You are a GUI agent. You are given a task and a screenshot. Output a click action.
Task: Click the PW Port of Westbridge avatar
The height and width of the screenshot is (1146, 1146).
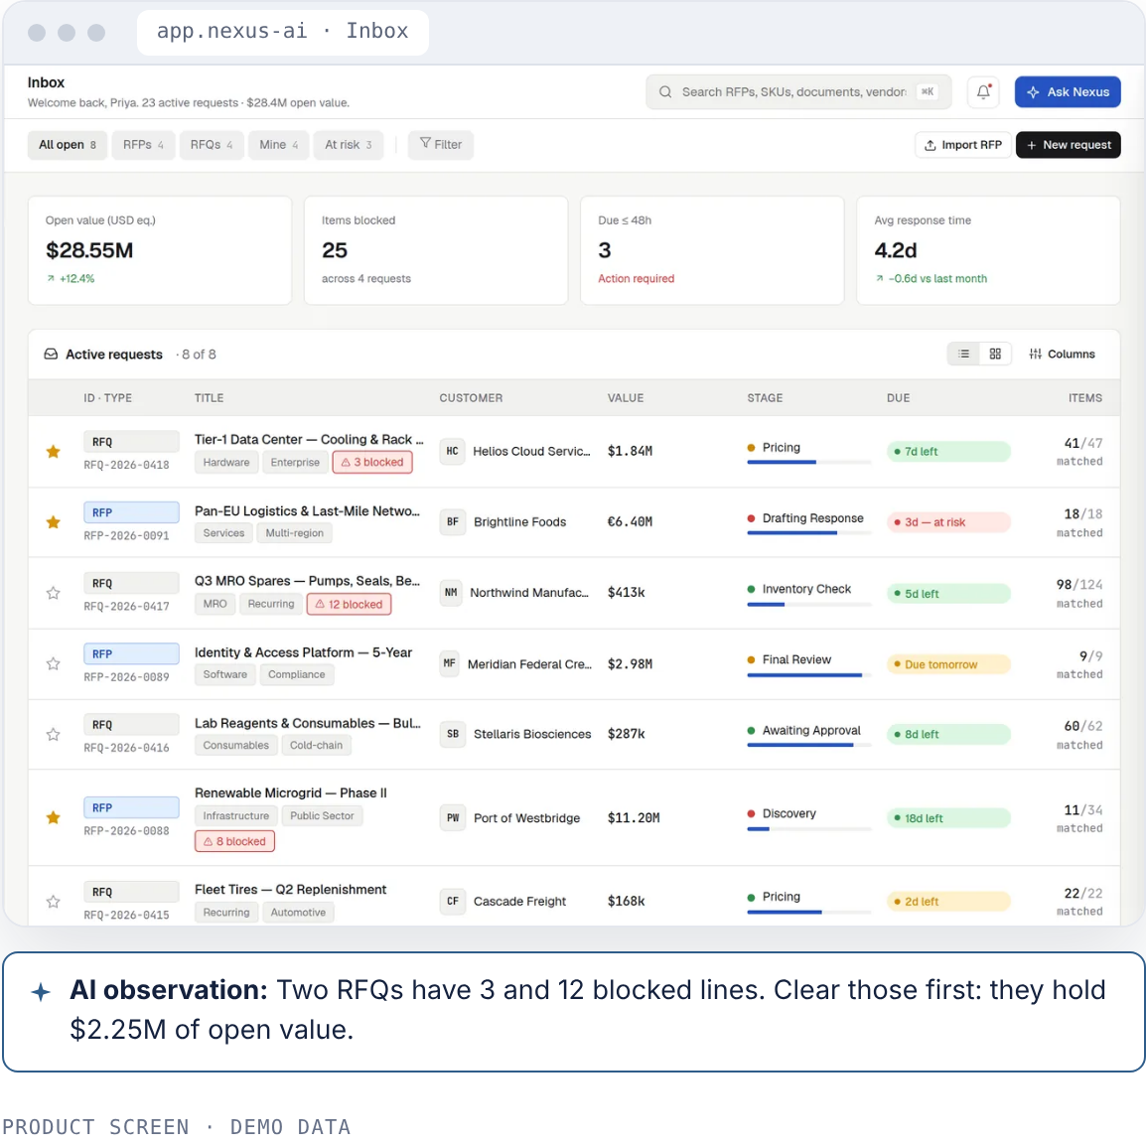[453, 818]
